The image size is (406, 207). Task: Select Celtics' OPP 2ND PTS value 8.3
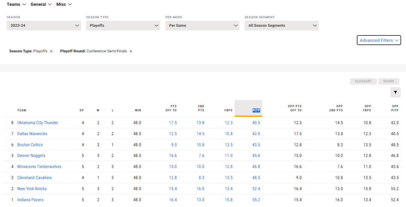[x=340, y=145]
